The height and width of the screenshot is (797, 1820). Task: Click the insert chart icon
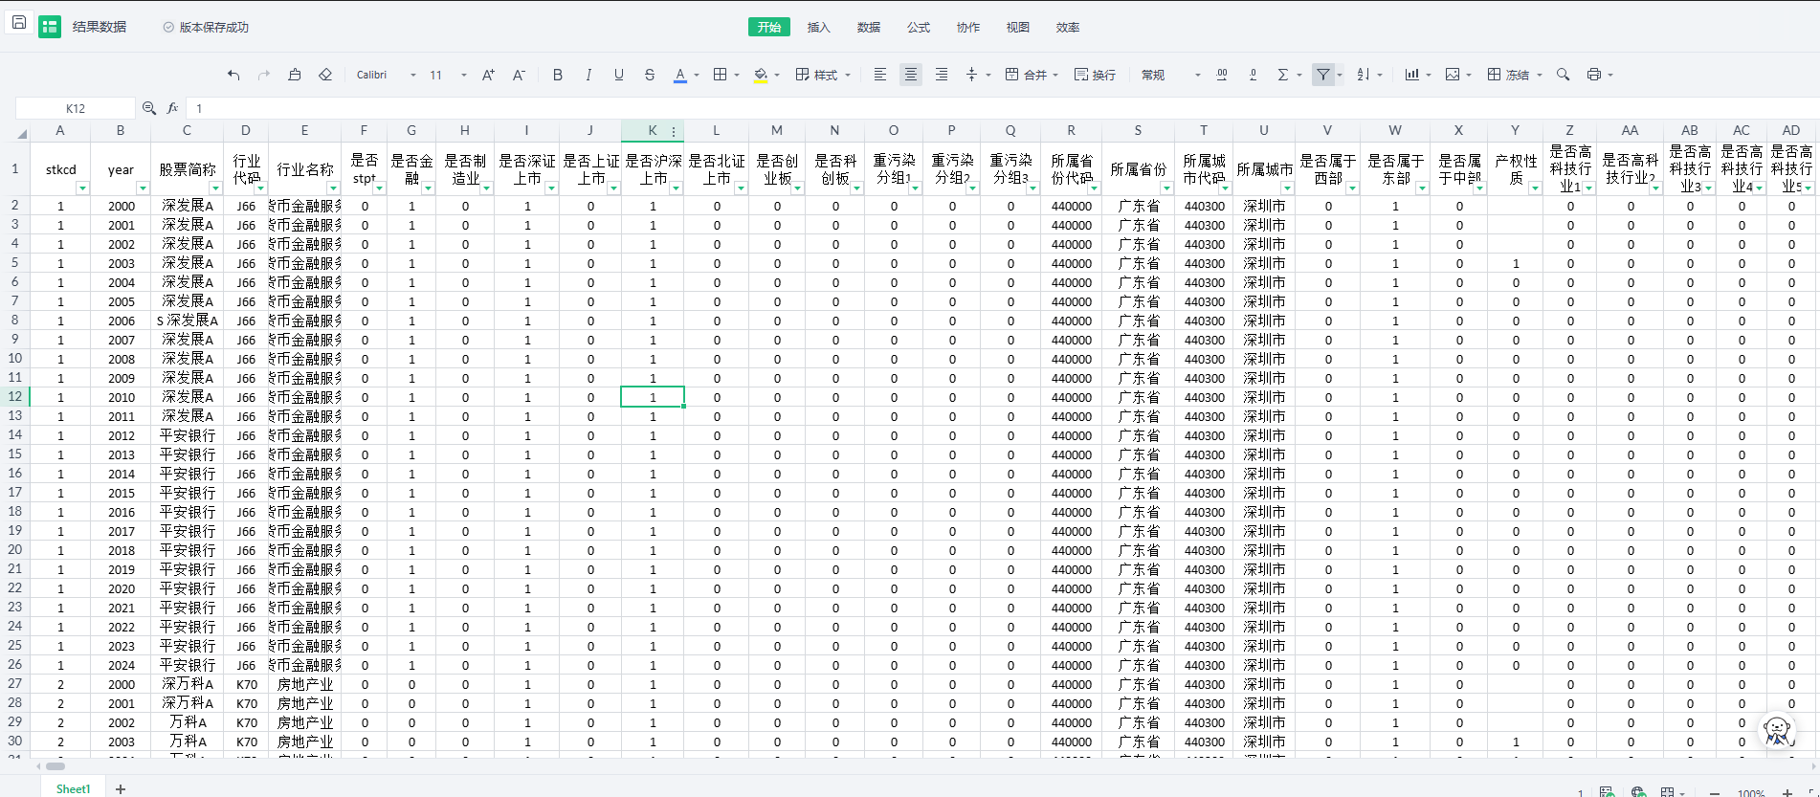tap(1411, 75)
